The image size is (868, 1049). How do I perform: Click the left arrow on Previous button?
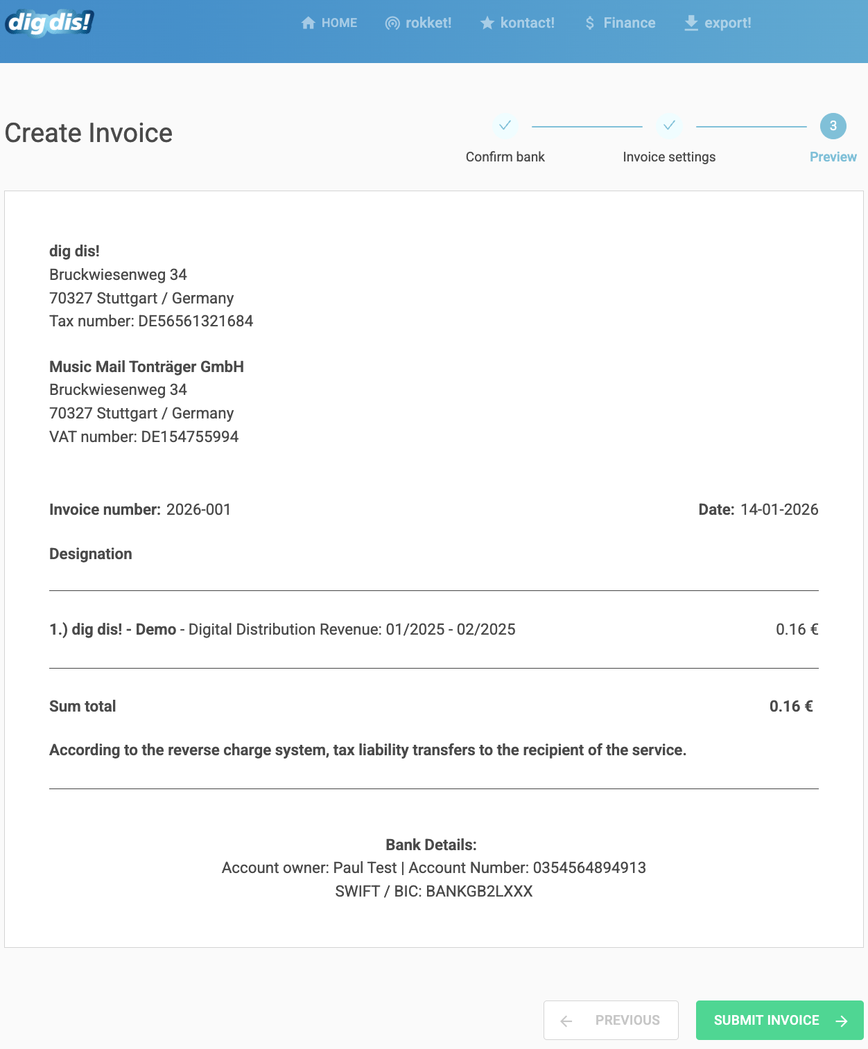tap(566, 1021)
